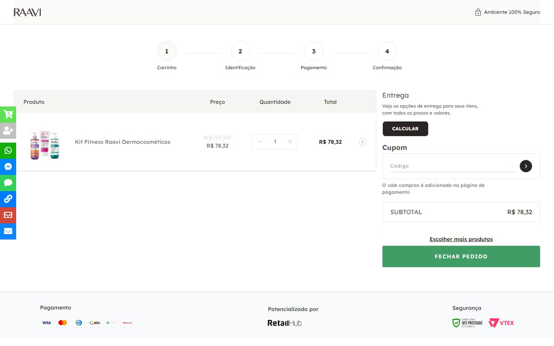Share the cart via WhatsApp icon
Viewport: 554px width, 346px height.
tap(8, 150)
